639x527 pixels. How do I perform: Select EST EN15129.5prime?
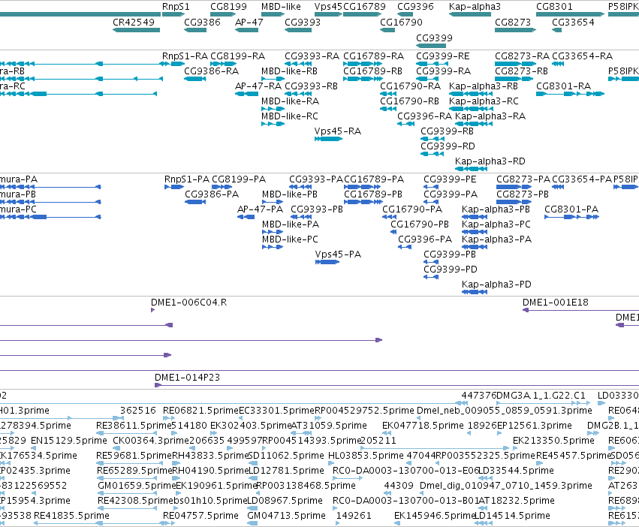click(x=69, y=441)
